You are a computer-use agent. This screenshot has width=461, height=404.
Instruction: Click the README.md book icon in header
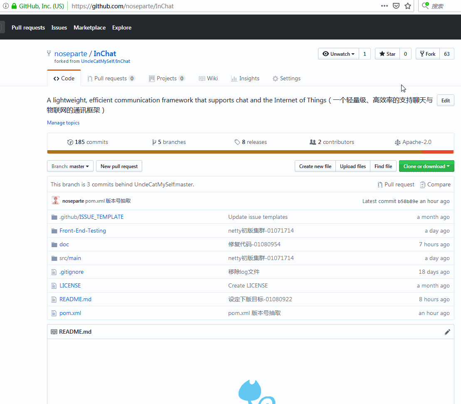coord(54,332)
